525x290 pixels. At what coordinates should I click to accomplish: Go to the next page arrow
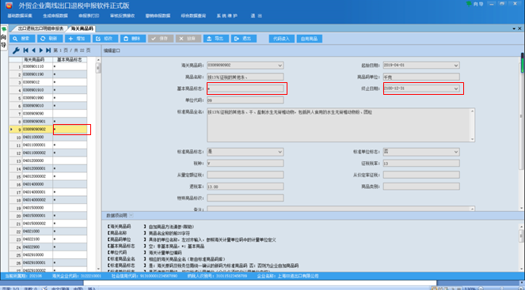click(x=41, y=51)
